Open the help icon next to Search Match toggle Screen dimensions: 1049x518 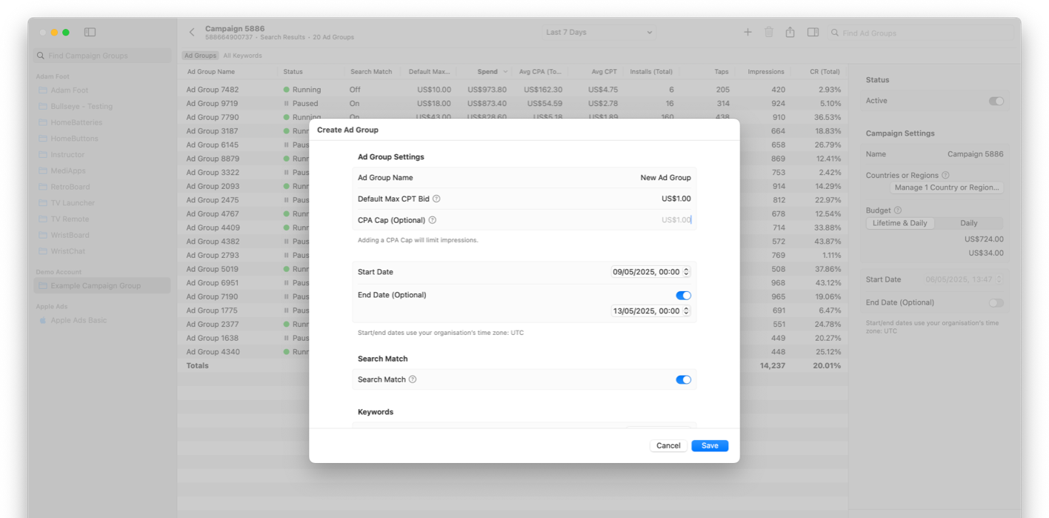point(413,379)
